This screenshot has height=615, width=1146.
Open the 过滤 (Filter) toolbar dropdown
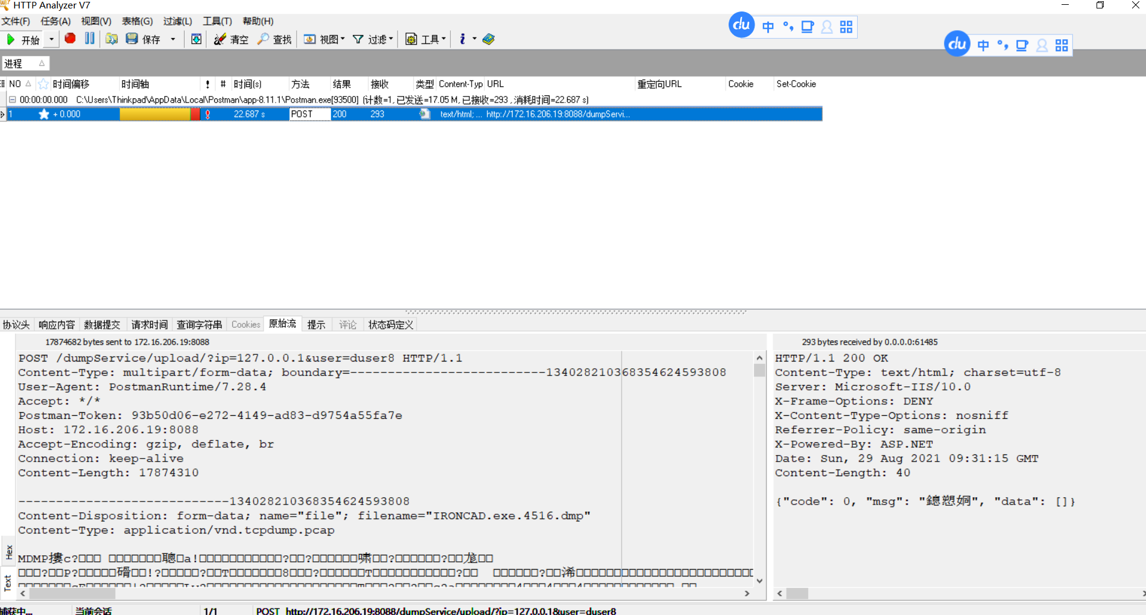tap(374, 39)
